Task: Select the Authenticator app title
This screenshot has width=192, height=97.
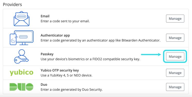Action: (x=55, y=35)
